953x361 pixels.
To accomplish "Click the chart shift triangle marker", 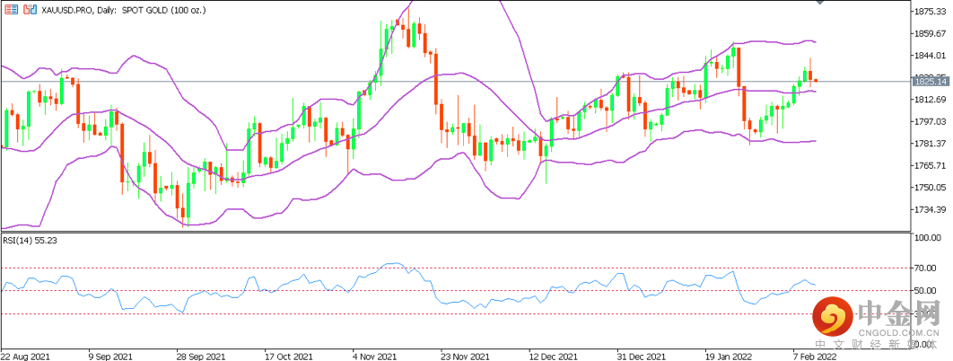I will [x=821, y=4].
